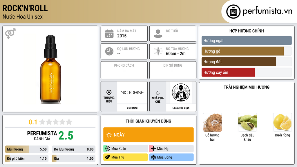Open the perfumista.vn site name text
The height and width of the screenshot is (167, 297).
click(267, 11)
